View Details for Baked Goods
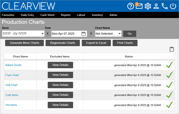 click(x=61, y=65)
